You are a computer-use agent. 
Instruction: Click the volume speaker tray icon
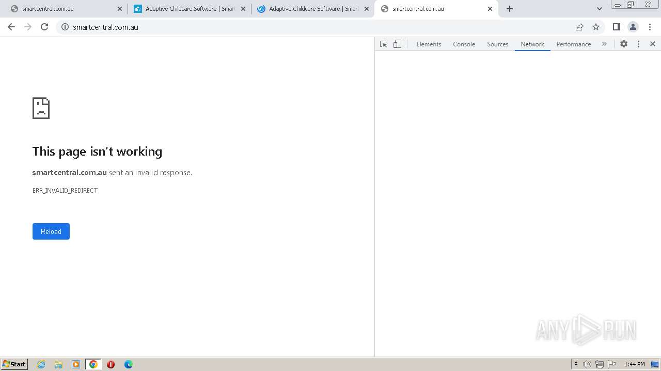point(587,364)
